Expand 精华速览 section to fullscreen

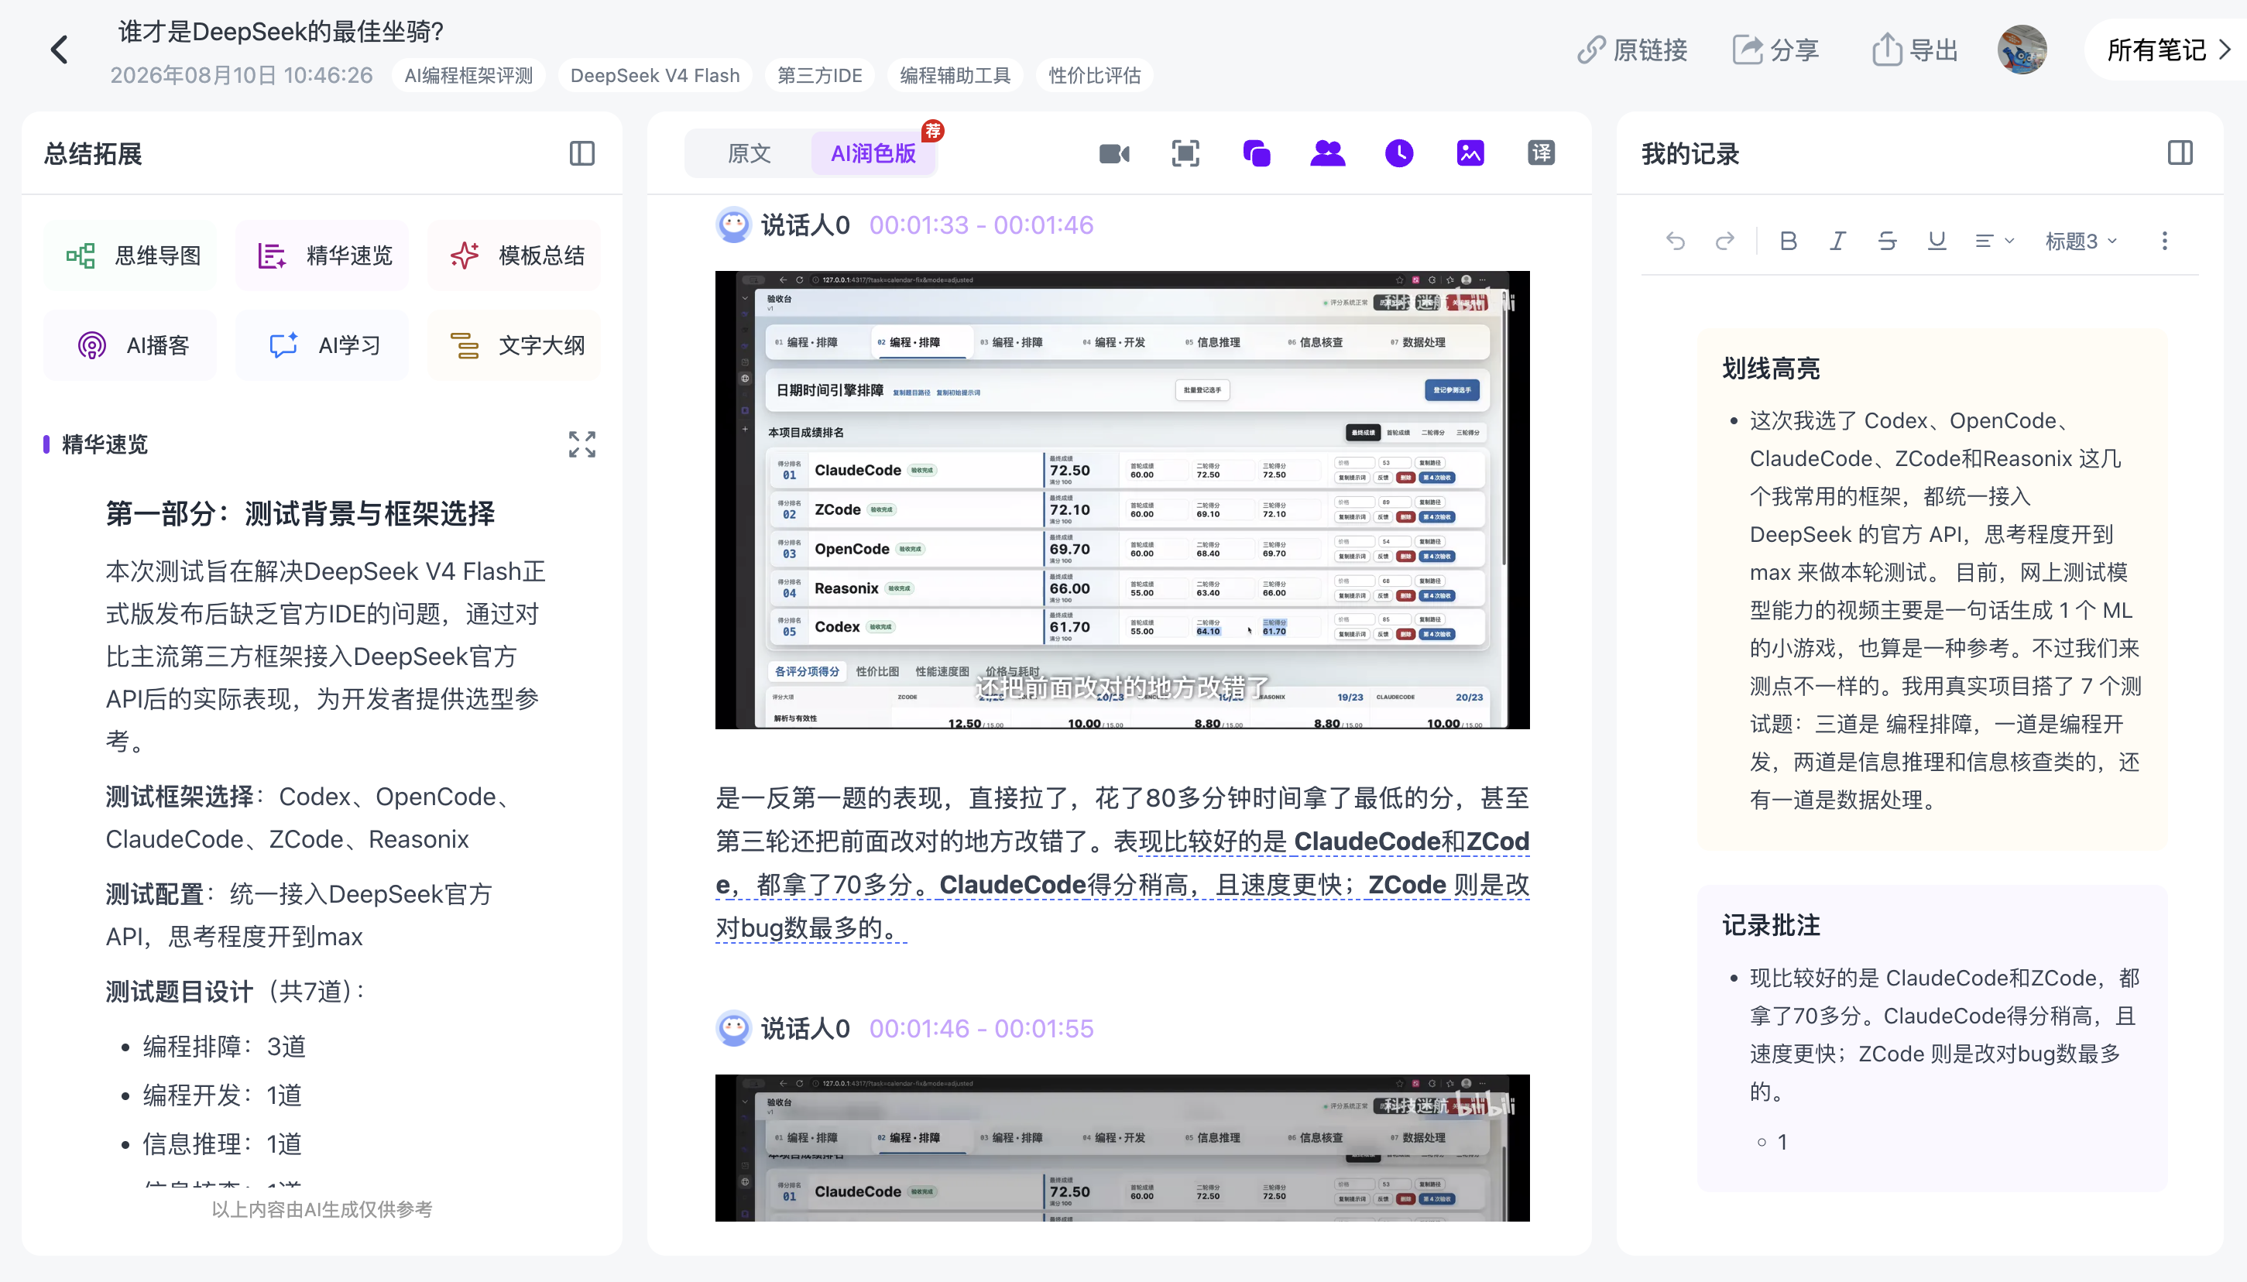pyautogui.click(x=582, y=444)
